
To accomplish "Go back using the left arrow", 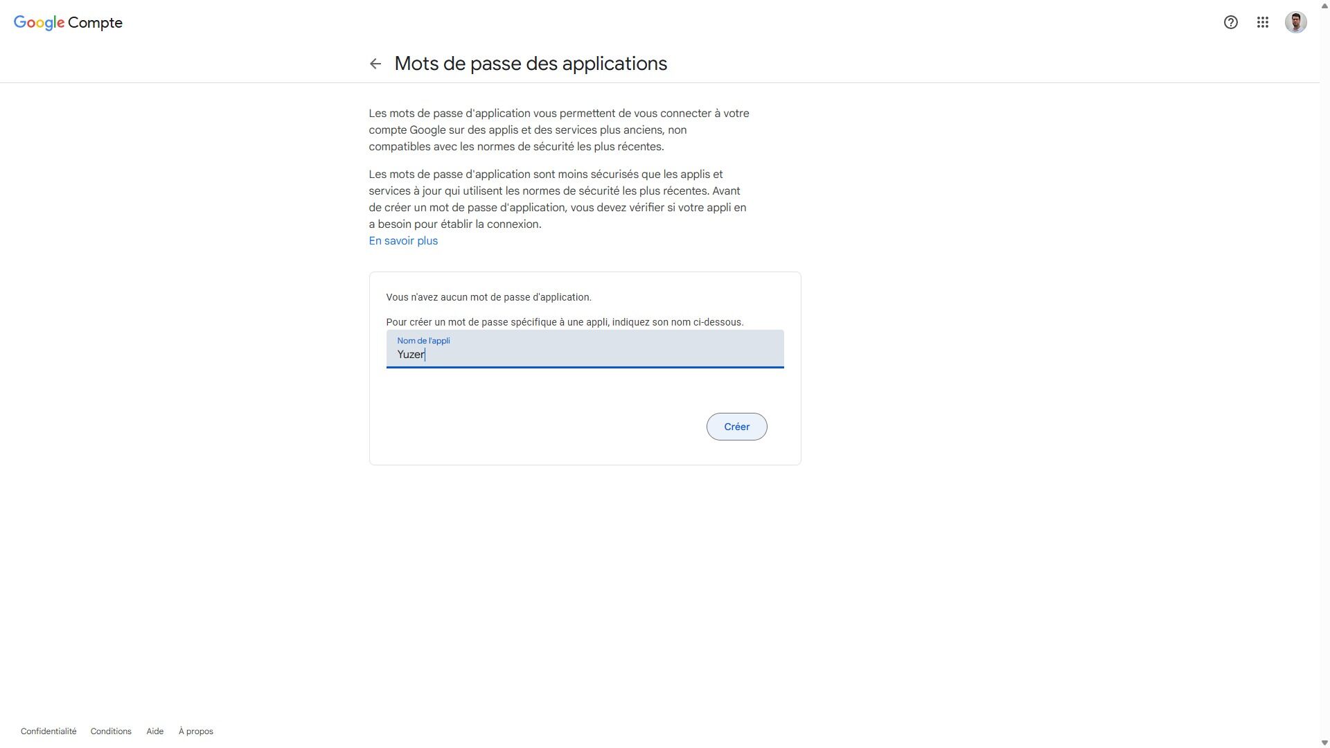I will pyautogui.click(x=375, y=64).
